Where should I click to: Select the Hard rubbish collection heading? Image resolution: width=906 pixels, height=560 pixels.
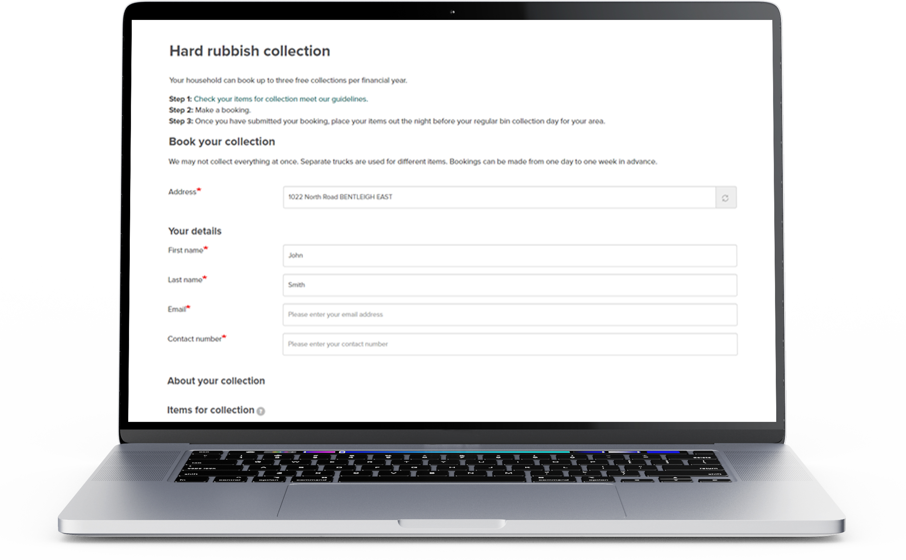[x=250, y=51]
